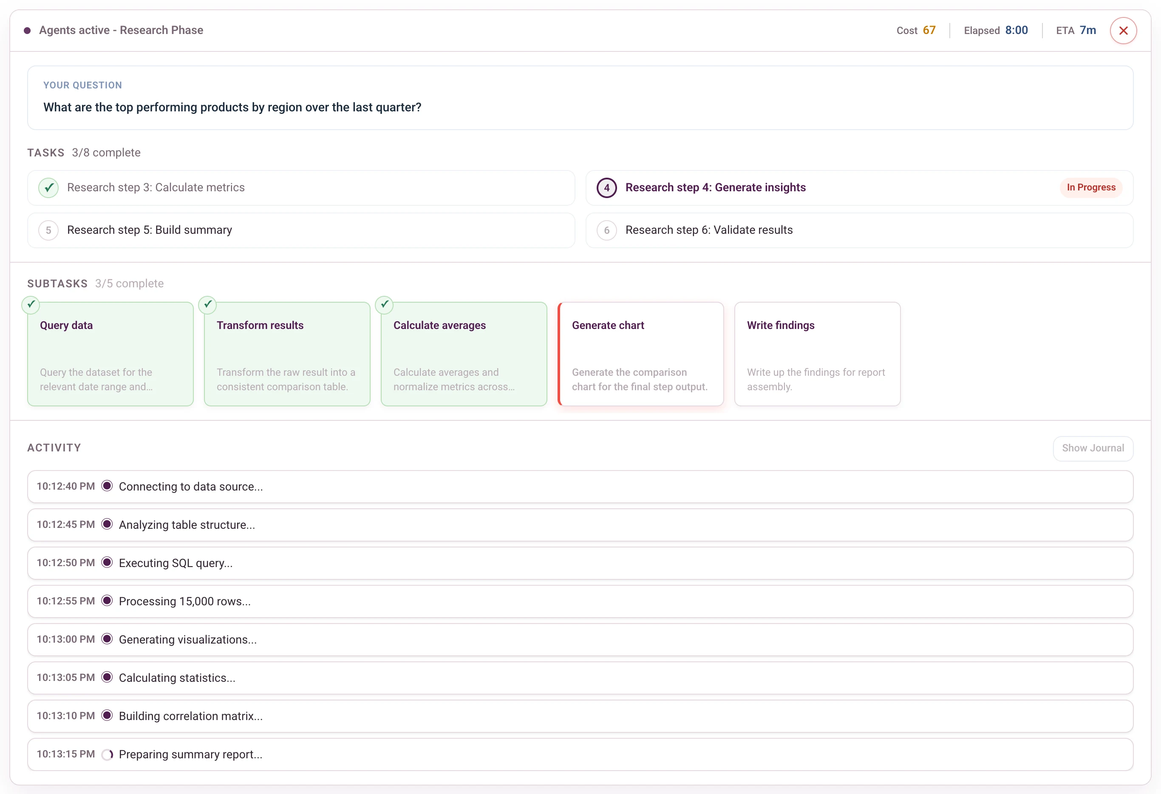Click the green checkmark icon for Research step 3
1161x794 pixels.
[x=48, y=188]
